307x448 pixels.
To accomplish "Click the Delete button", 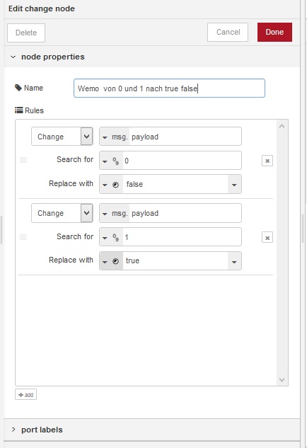I will click(x=26, y=33).
